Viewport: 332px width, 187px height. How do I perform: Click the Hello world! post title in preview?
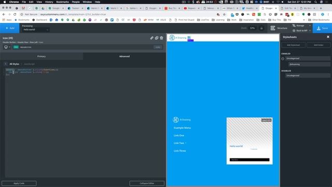pos(237,146)
